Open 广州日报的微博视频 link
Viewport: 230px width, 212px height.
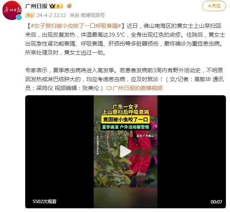tap(137, 88)
